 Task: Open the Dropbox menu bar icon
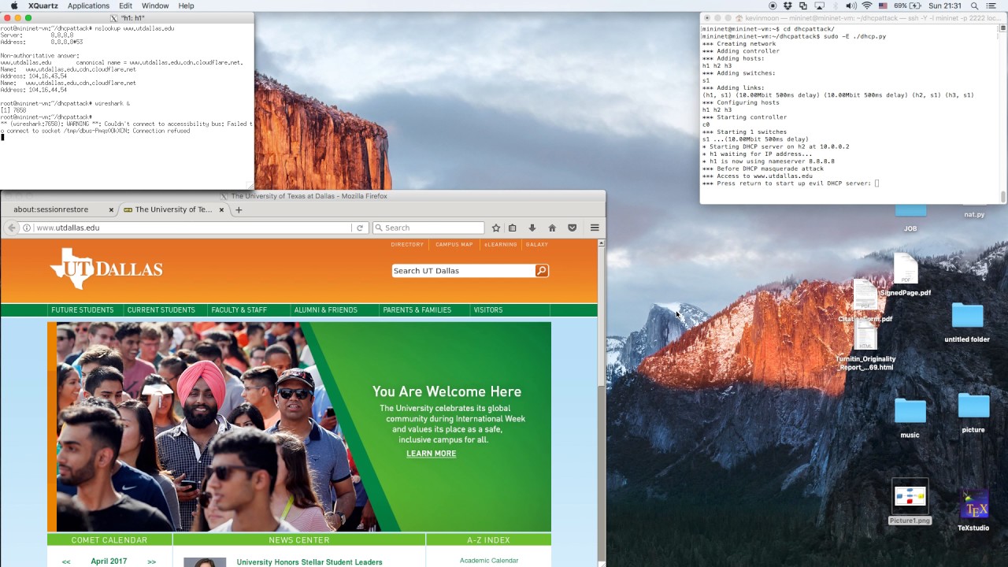[x=787, y=6]
